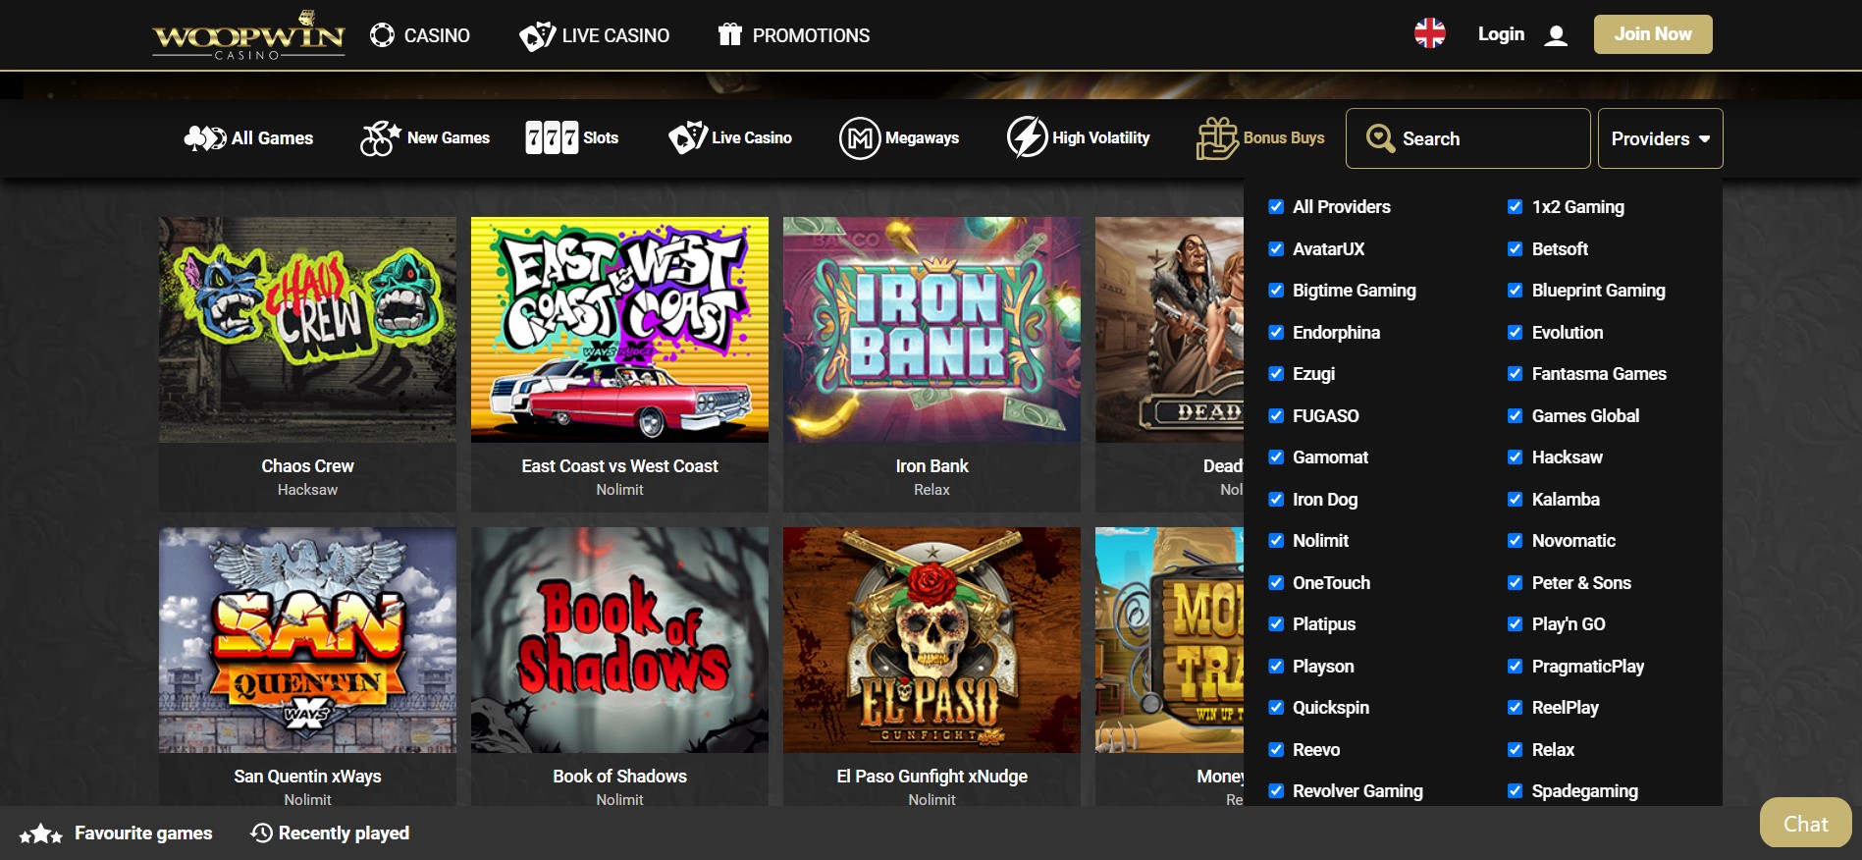Click into the Search games field
The image size is (1862, 860).
click(x=1467, y=138)
